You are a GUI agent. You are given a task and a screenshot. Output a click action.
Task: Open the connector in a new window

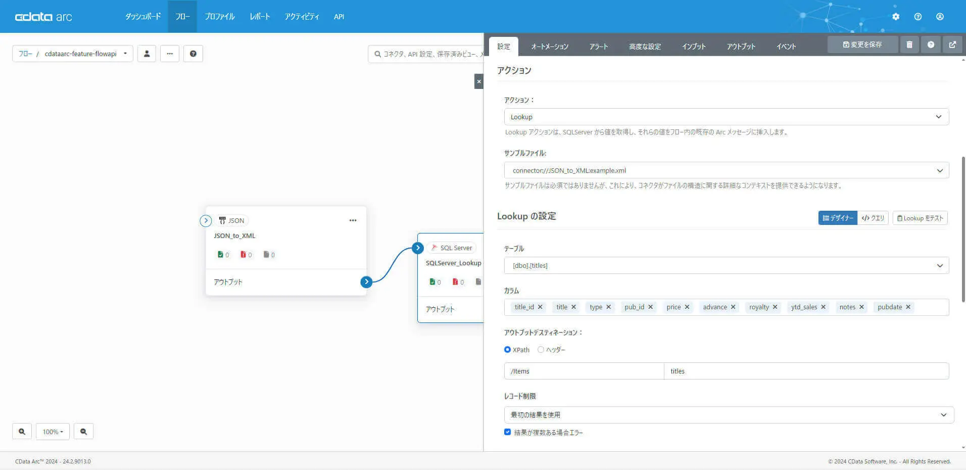click(x=952, y=44)
